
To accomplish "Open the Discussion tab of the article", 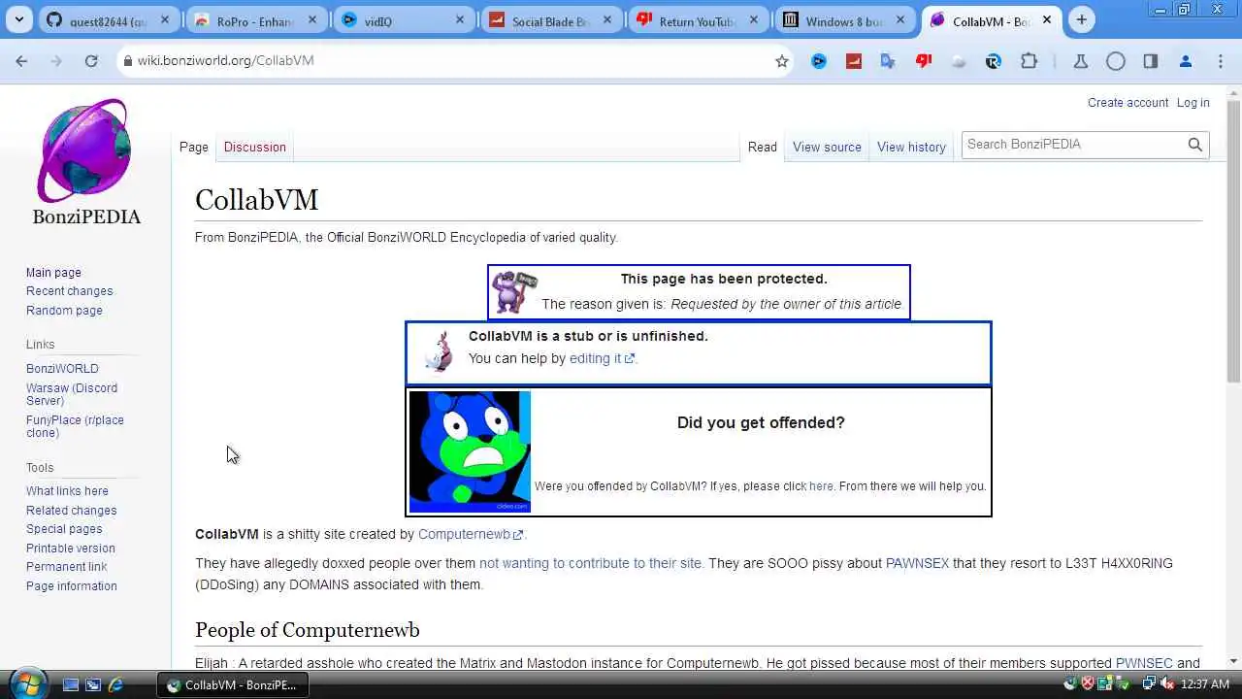I will click(x=254, y=147).
